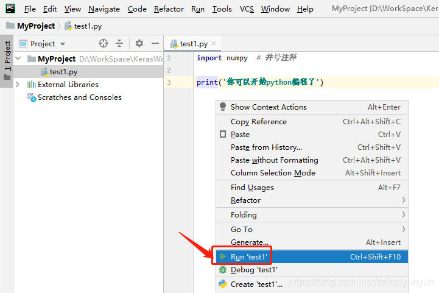Open the Refactor menu in menu bar
This screenshot has height=293, width=439.
pyautogui.click(x=169, y=9)
